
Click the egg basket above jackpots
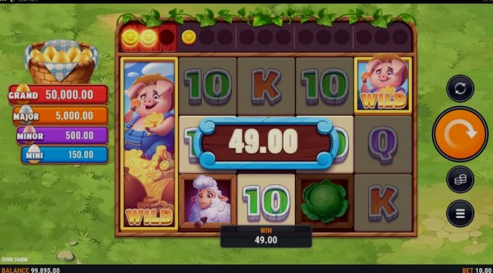coord(61,61)
